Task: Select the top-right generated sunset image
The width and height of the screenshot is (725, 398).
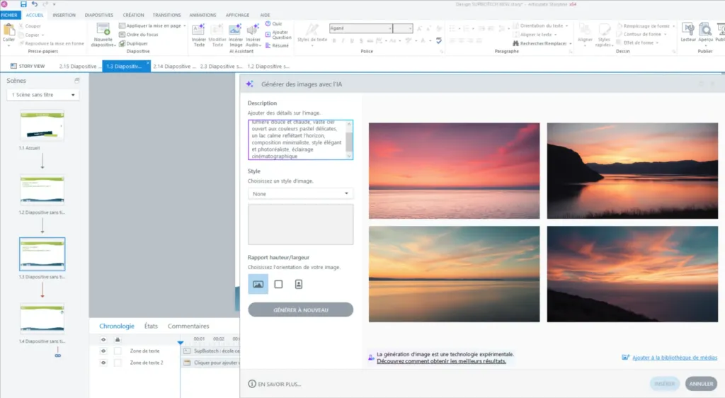Action: 632,171
